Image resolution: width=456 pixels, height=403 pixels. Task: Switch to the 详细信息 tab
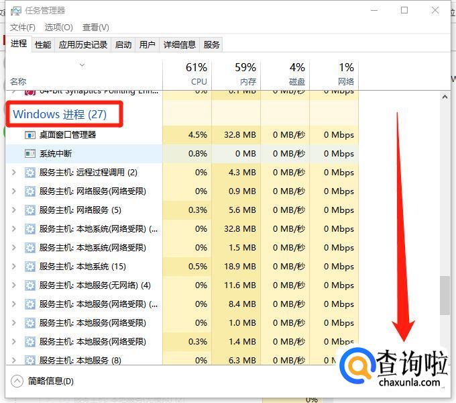tap(180, 44)
